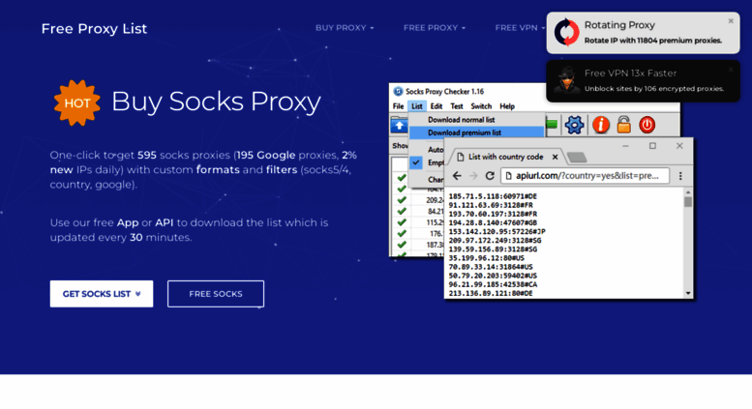Click the green bar toolbar icon
Viewport: 752px width, 409px height.
[x=552, y=125]
